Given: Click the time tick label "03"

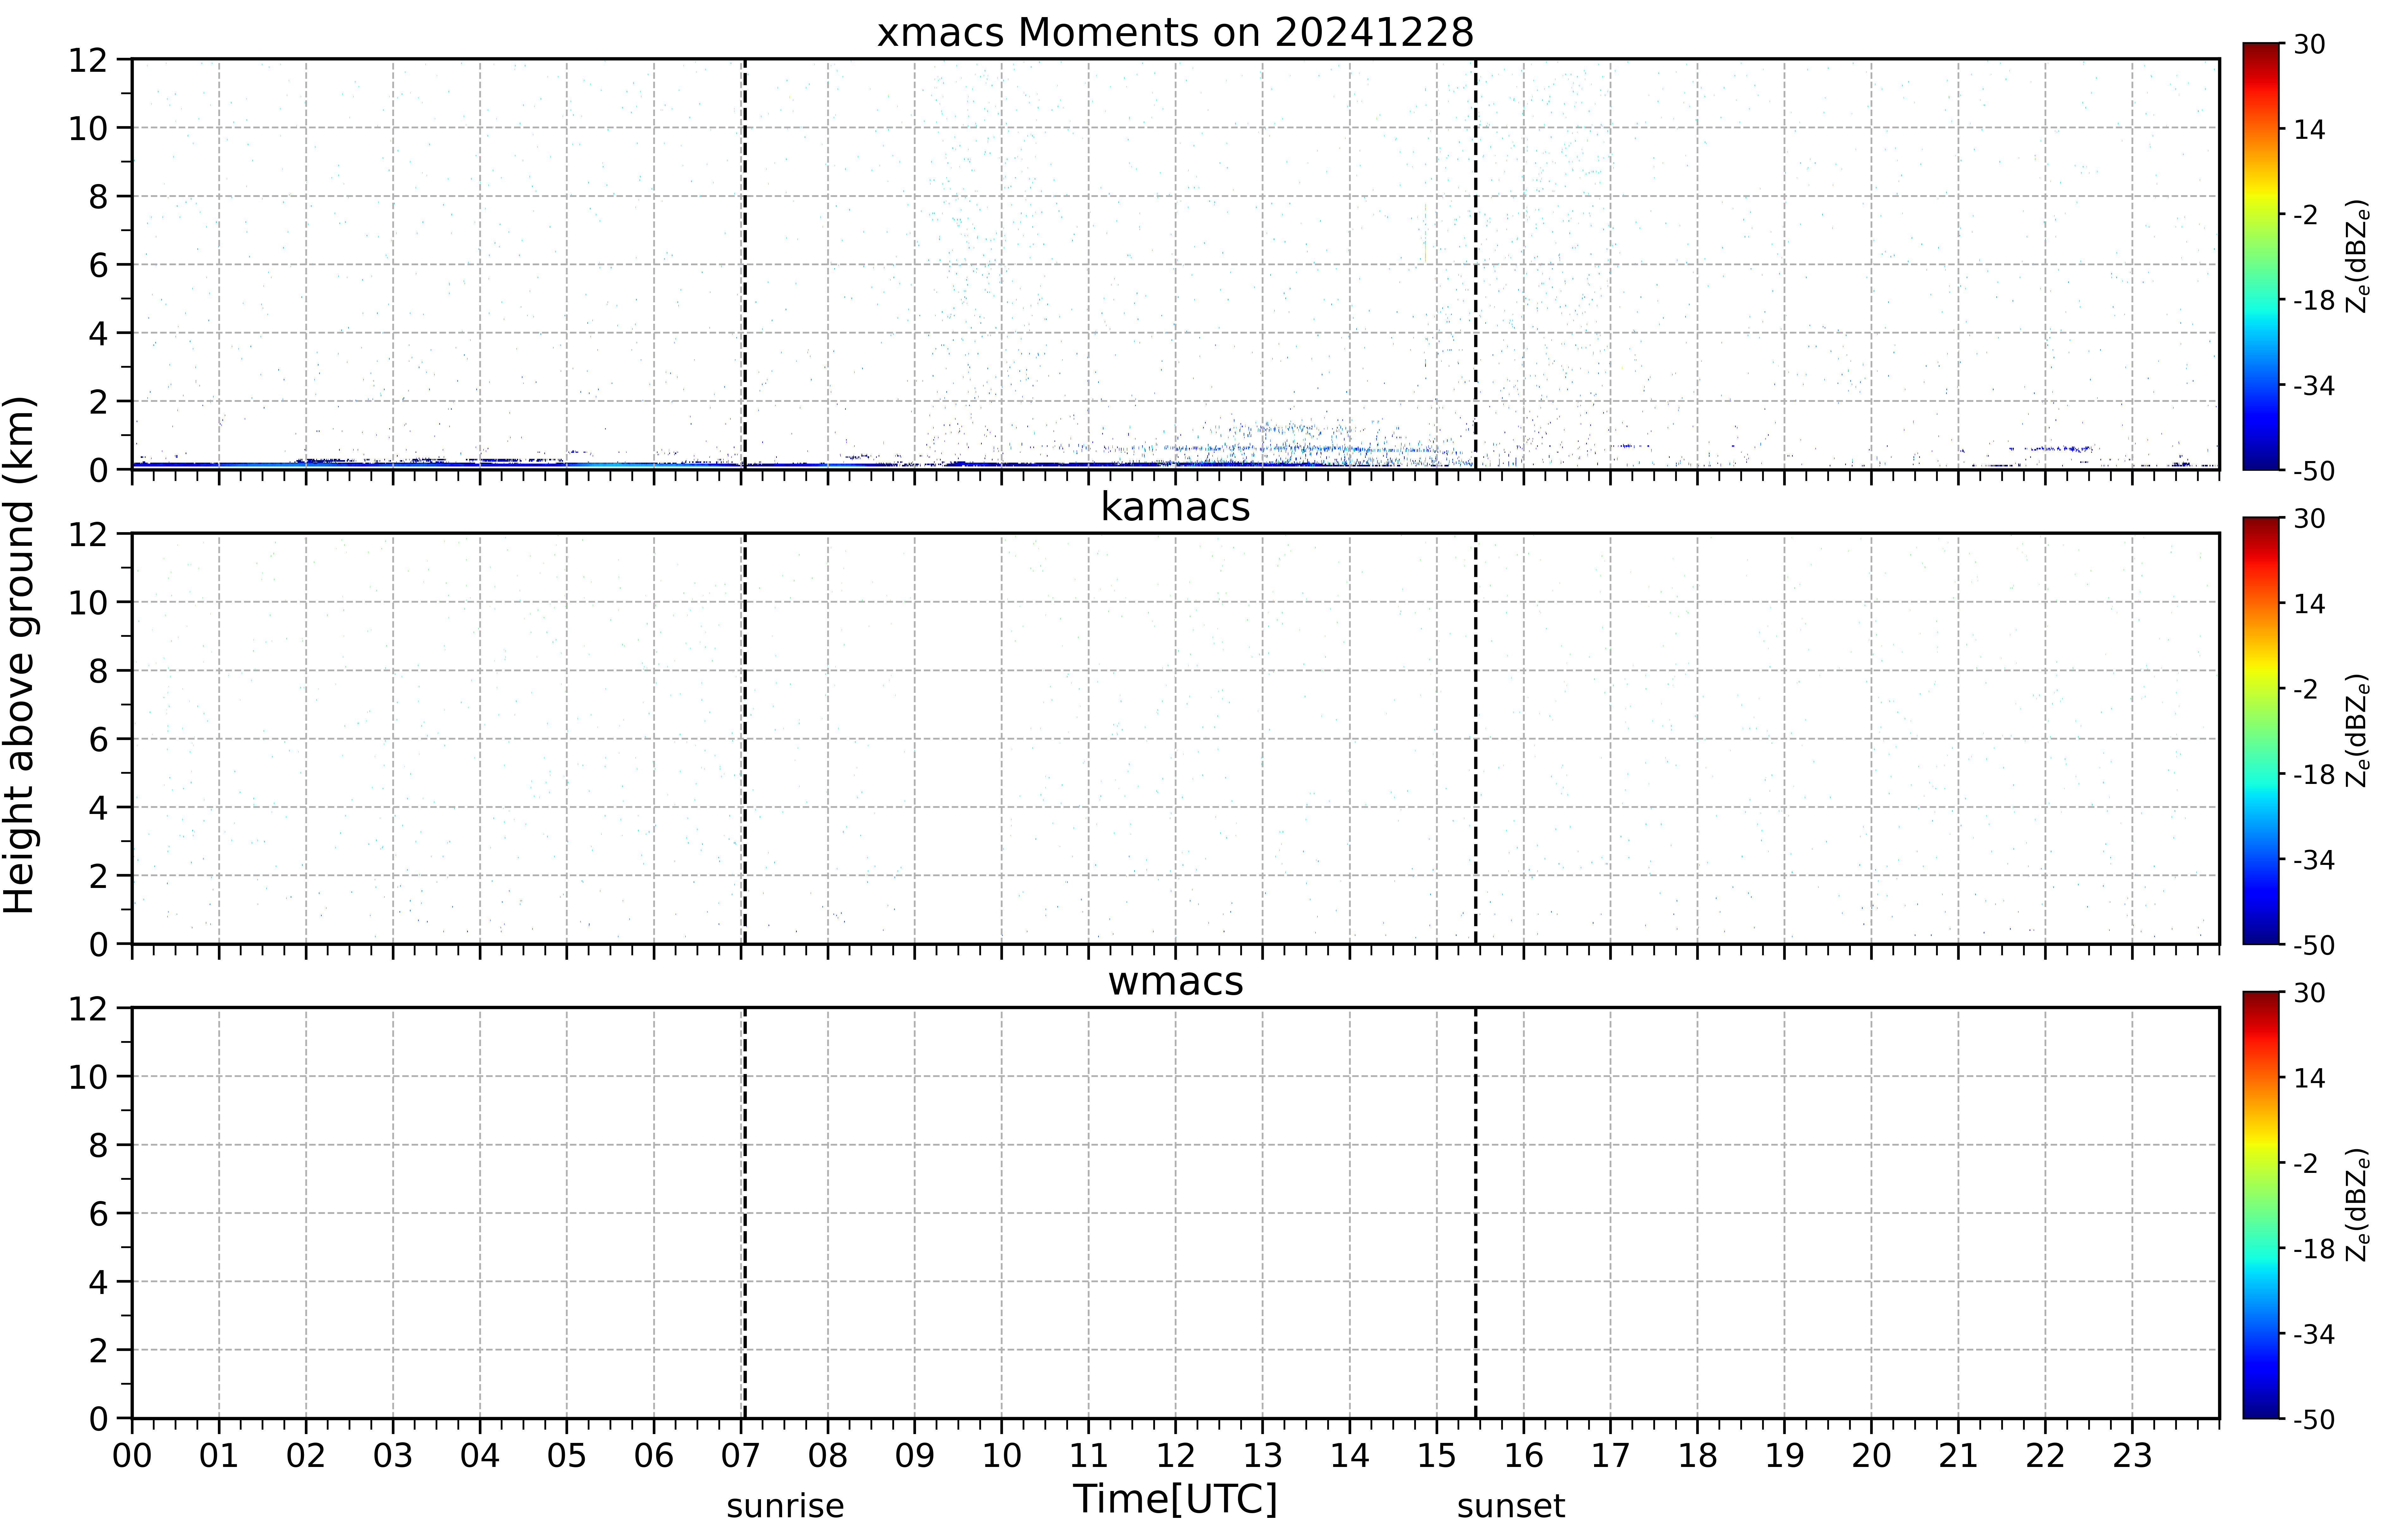Looking at the screenshot, I should click(393, 1456).
